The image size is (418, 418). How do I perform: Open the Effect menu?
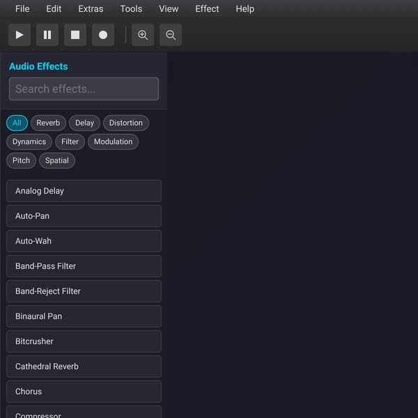[x=207, y=9]
